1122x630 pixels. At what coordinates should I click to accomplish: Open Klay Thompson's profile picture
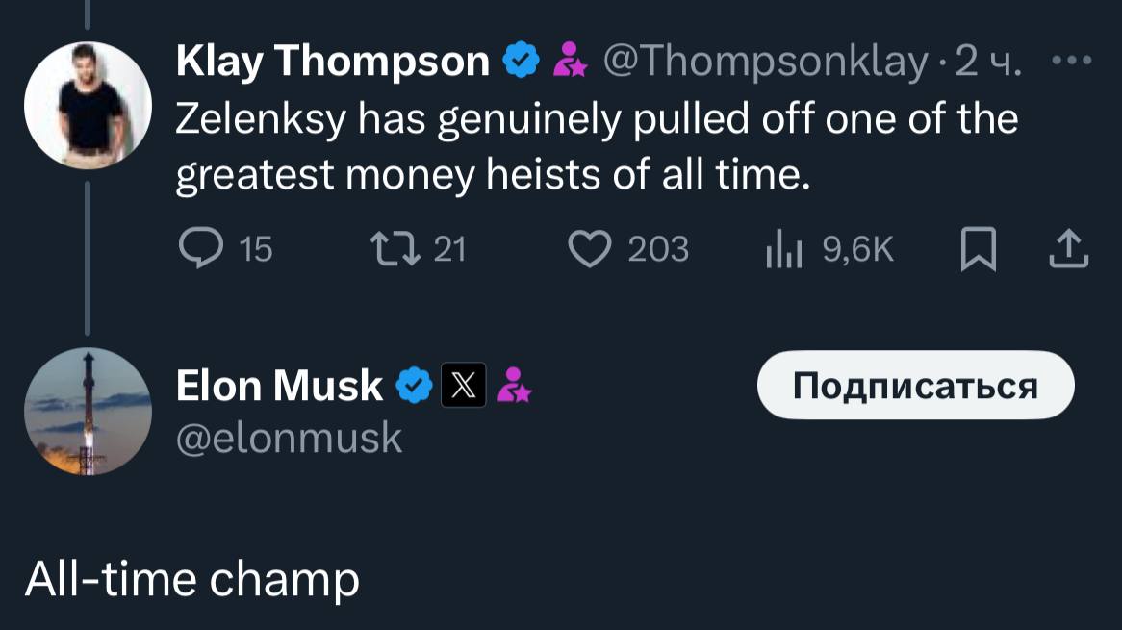tap(88, 106)
